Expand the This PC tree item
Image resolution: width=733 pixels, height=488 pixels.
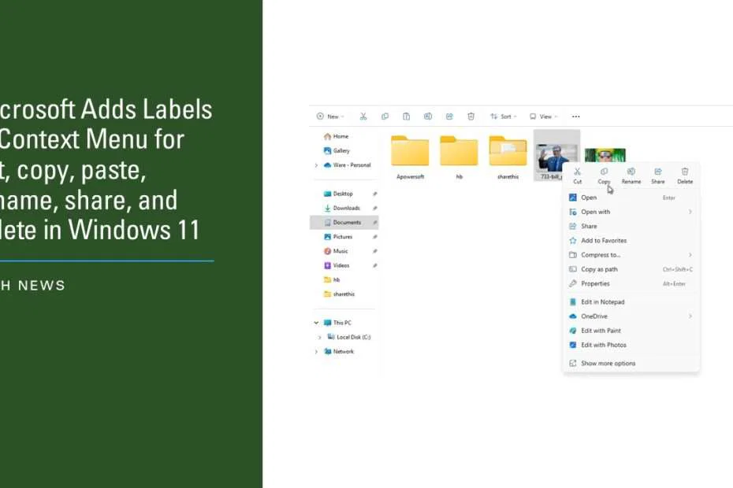[x=316, y=322]
